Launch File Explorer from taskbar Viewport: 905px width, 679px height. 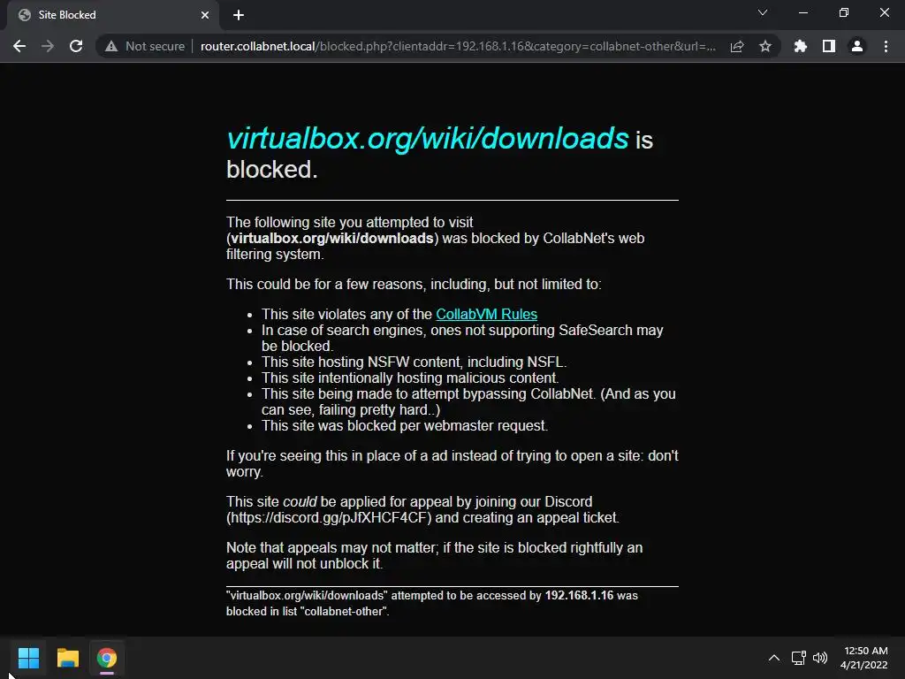click(67, 658)
